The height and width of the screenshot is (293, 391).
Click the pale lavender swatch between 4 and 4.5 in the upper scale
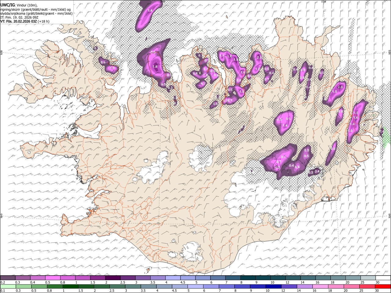[x=173, y=278]
